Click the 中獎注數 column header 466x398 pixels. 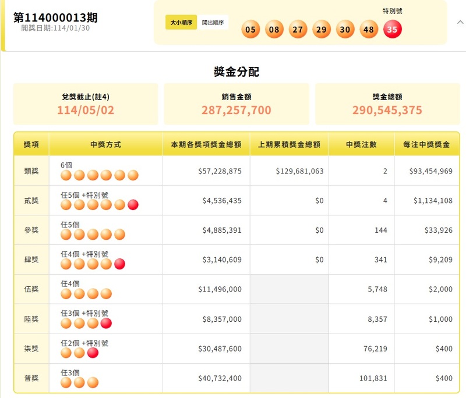361,143
